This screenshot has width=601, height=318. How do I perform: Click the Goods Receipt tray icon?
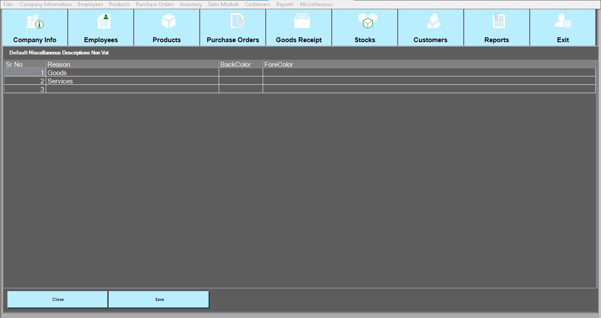(x=302, y=21)
